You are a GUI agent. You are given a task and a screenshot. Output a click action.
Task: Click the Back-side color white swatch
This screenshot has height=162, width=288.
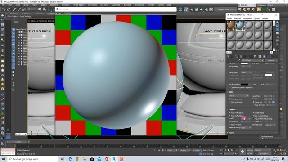tap(269, 75)
